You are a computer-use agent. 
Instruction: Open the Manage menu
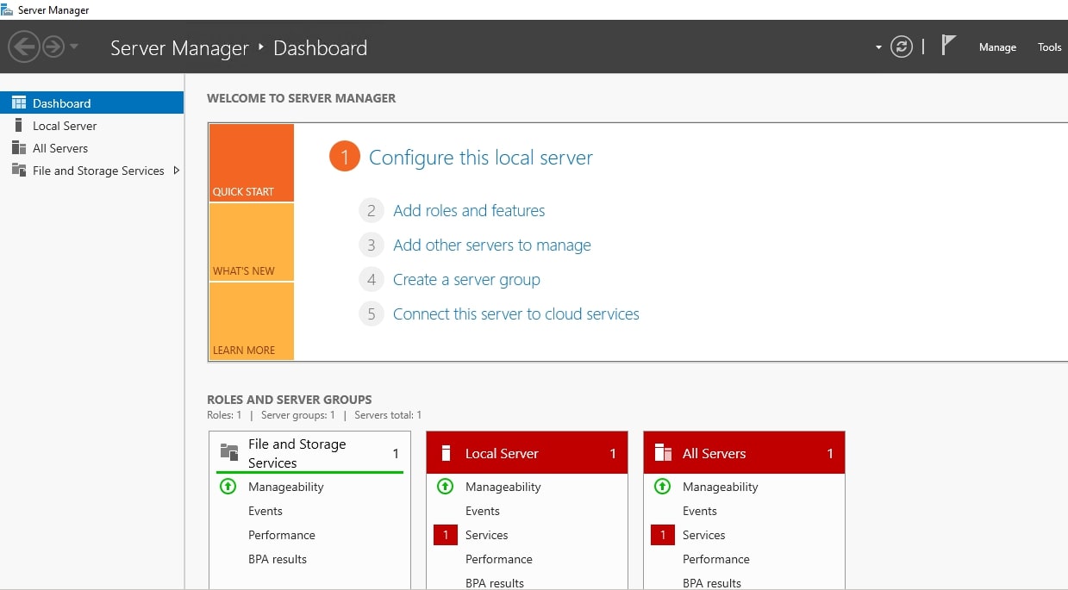tap(997, 47)
